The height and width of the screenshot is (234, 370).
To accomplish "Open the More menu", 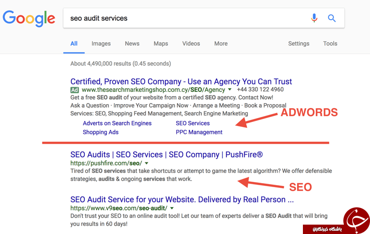I will point(221,43).
